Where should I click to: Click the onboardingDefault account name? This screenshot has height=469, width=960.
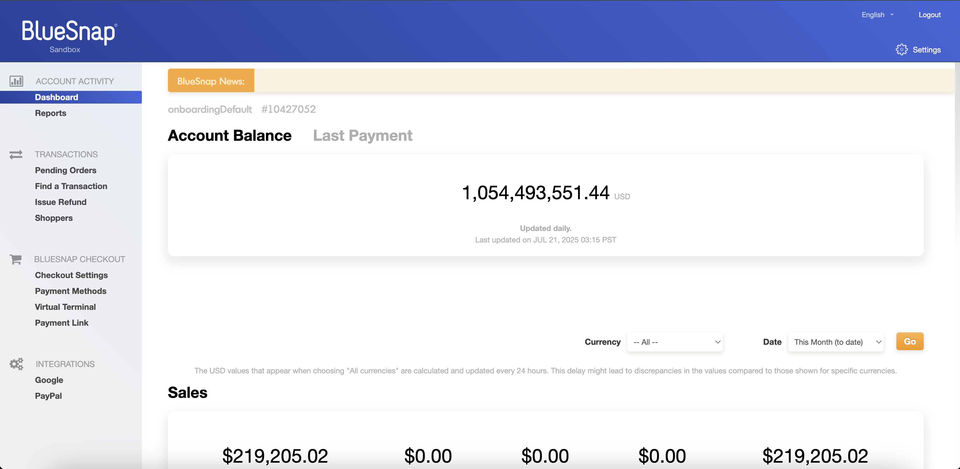210,109
